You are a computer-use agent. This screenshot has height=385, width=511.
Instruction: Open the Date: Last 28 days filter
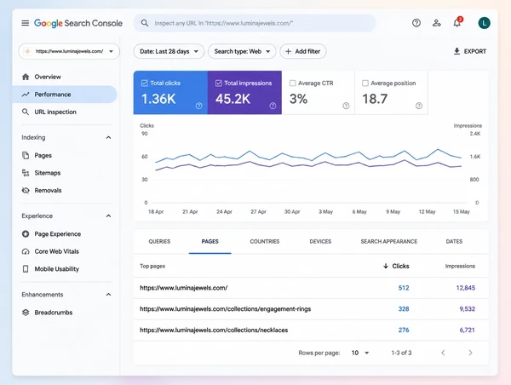(169, 51)
